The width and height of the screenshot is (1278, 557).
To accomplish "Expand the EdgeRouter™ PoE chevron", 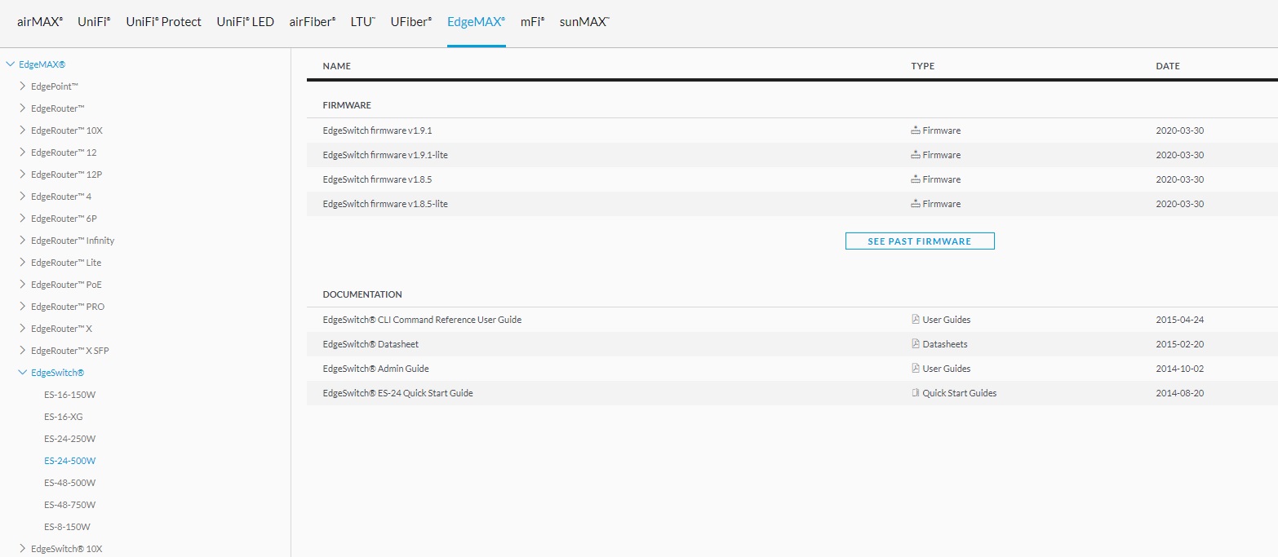I will click(23, 284).
